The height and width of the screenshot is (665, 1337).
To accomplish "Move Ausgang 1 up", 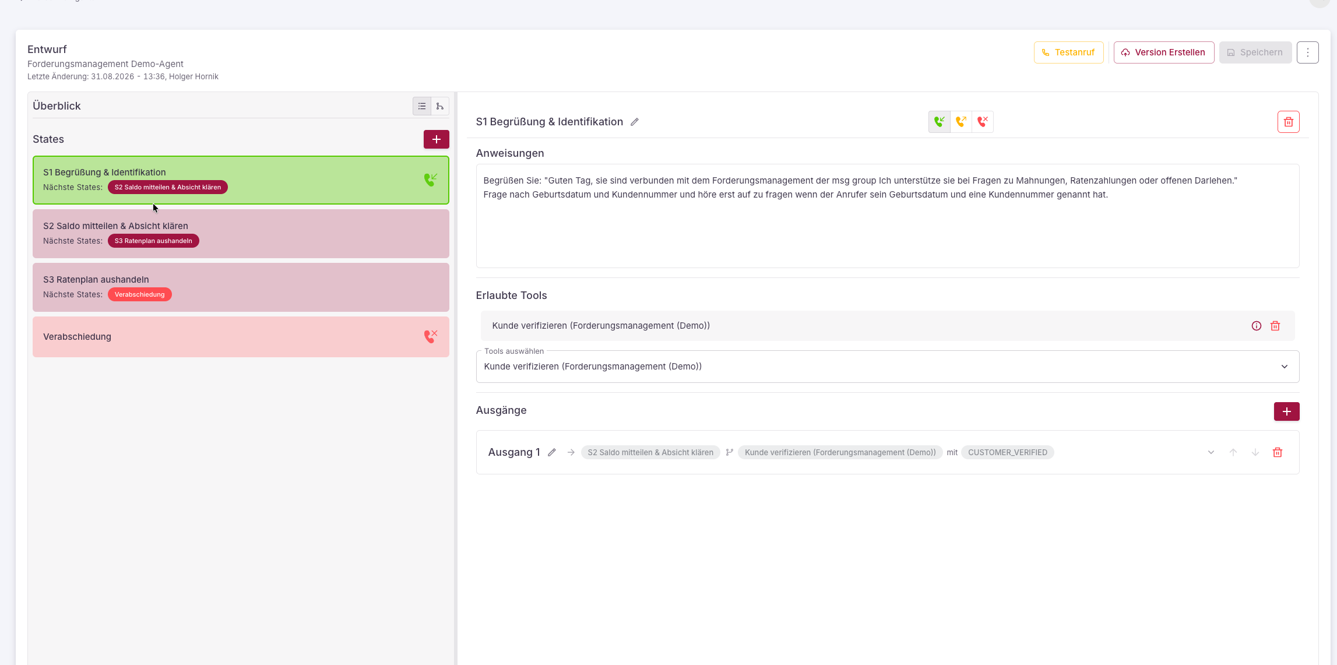I will [x=1233, y=452].
